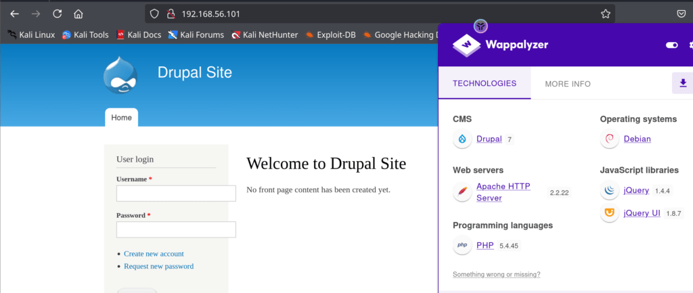Open the Kali Forums bookmark

[196, 35]
